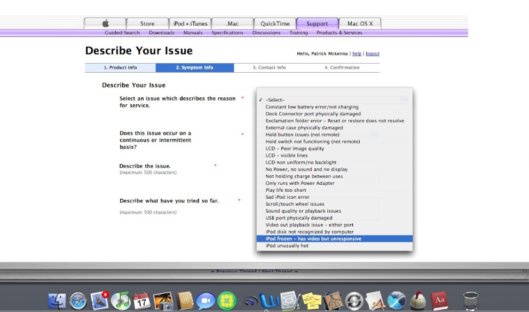Open Products & Services link
529x312 pixels.
click(339, 33)
